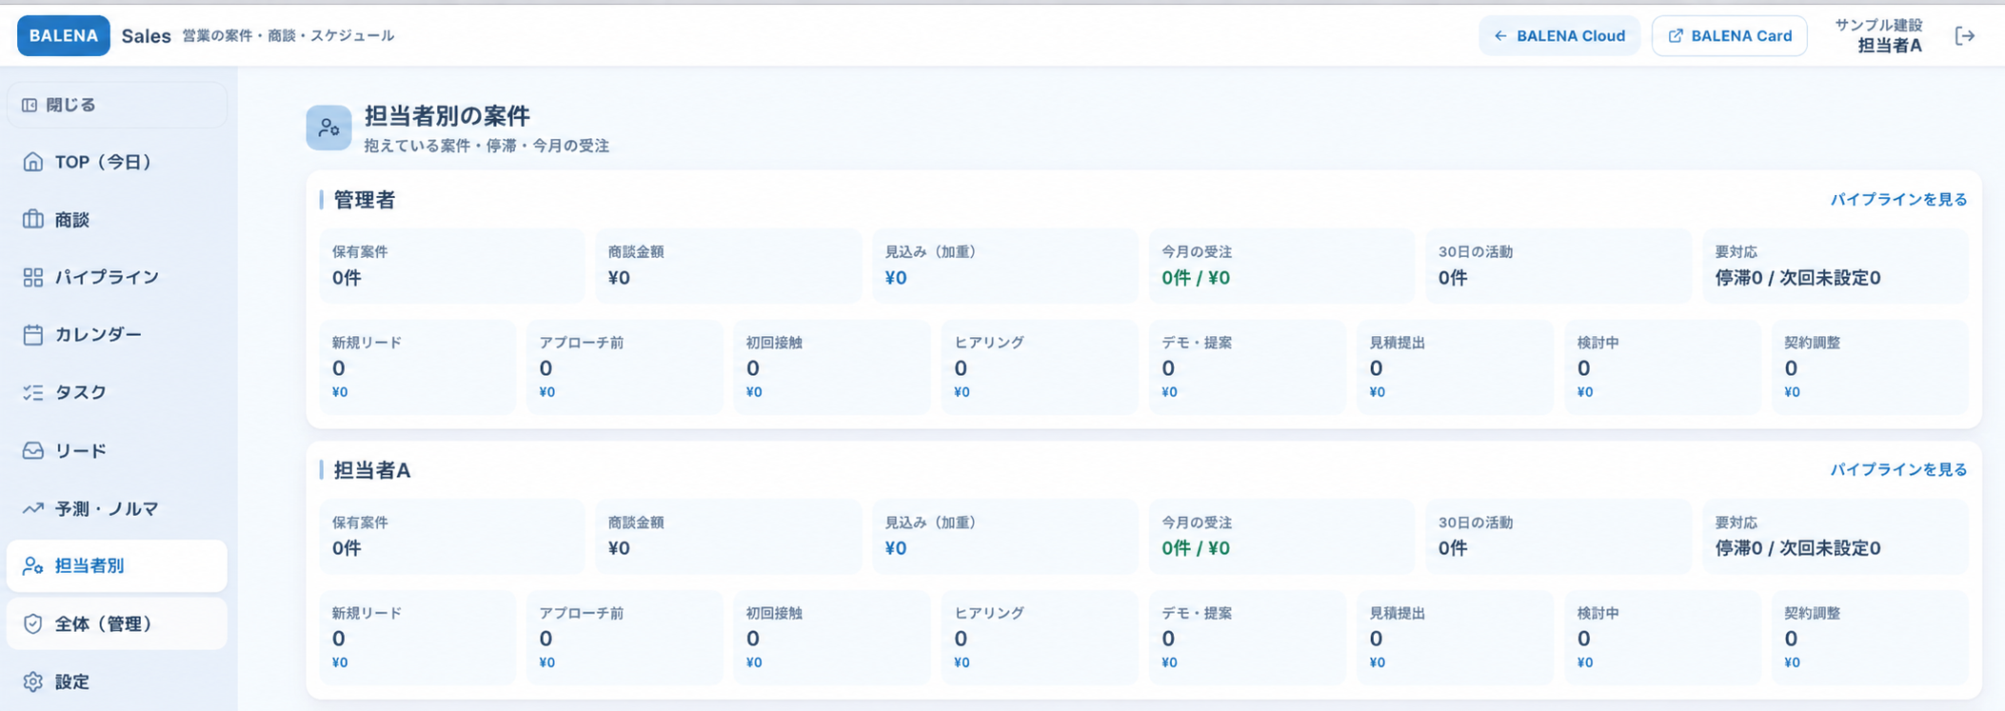Click the logout icon at top right
The height and width of the screenshot is (711, 2005).
[1965, 36]
